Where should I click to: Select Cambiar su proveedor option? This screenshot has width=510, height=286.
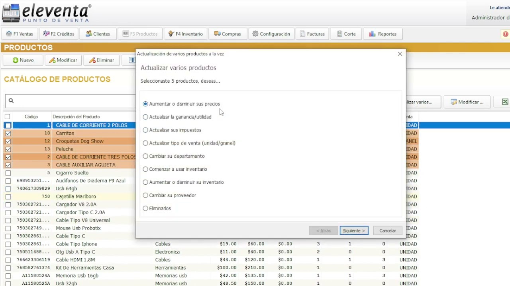coord(169,195)
